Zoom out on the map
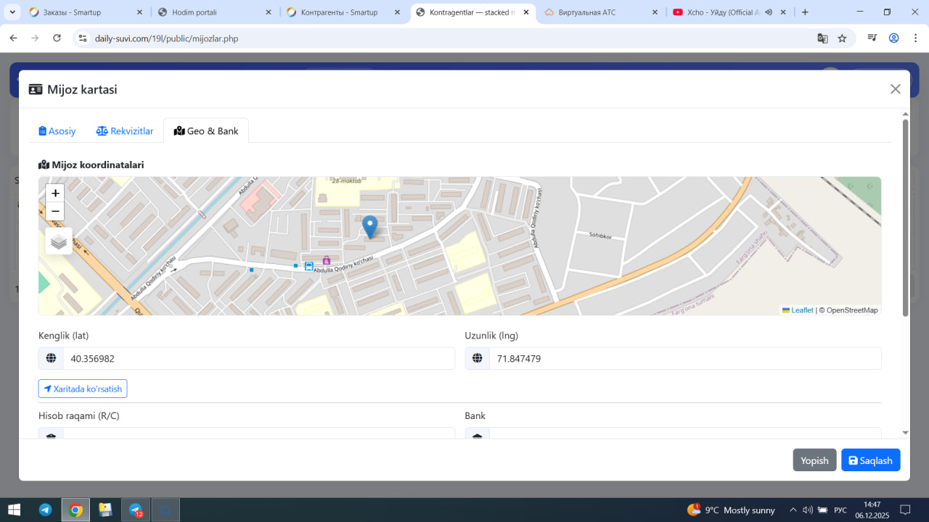The height and width of the screenshot is (522, 929). click(x=55, y=212)
